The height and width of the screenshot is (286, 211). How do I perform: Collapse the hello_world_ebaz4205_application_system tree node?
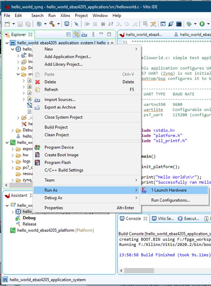7,43
